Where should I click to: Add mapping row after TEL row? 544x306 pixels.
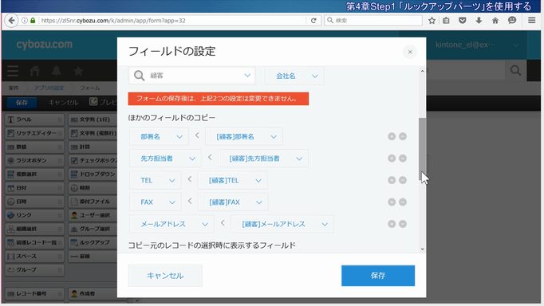coord(392,180)
